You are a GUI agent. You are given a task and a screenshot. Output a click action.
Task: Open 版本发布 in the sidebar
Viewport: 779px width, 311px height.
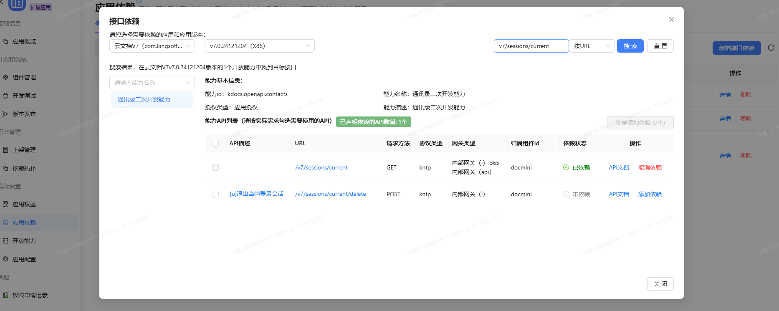(x=24, y=114)
